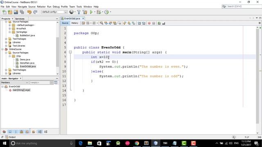Click the globe browser icon in the toolbar
This screenshot has width=262, height=147.
coord(71,12)
